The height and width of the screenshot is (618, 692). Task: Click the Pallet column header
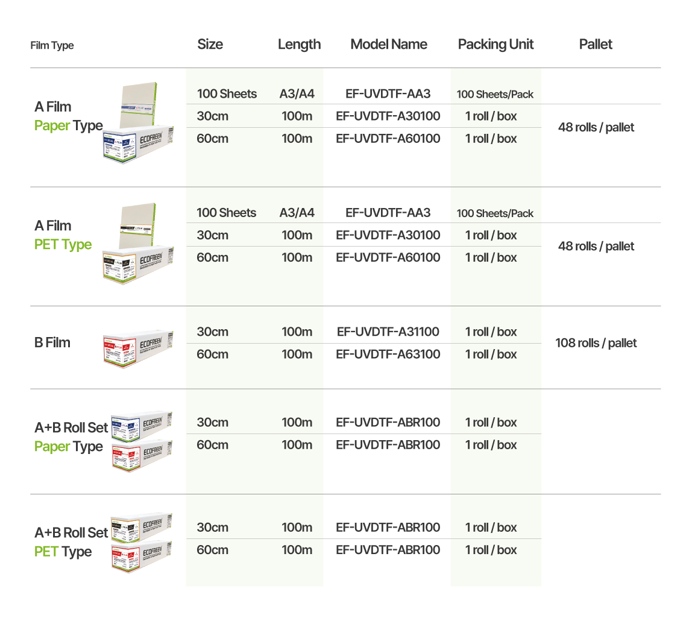[596, 45]
